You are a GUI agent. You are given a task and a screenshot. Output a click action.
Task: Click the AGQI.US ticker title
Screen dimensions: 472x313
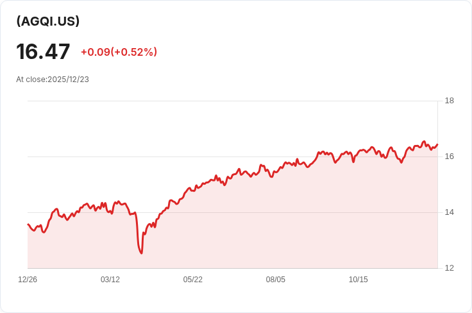48,21
